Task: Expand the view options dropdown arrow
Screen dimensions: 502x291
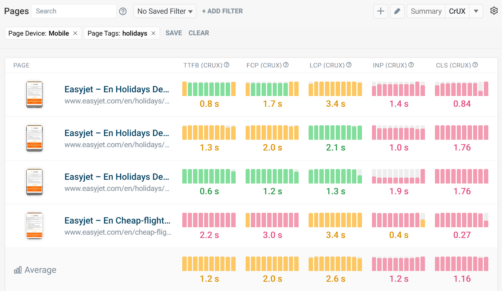Action: point(476,11)
